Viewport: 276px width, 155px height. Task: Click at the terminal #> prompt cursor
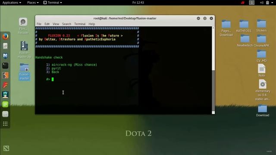(53, 79)
